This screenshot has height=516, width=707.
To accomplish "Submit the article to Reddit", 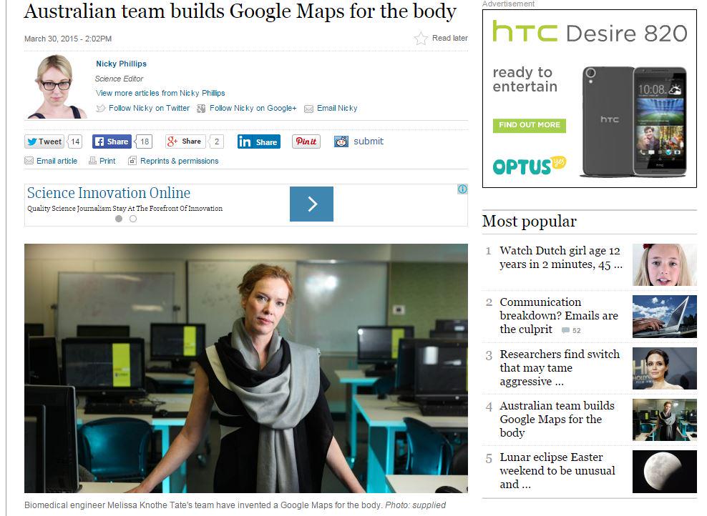I will click(x=359, y=142).
